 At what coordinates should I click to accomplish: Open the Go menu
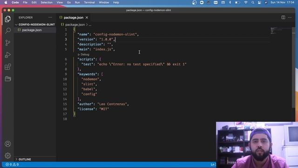tap(69, 2)
